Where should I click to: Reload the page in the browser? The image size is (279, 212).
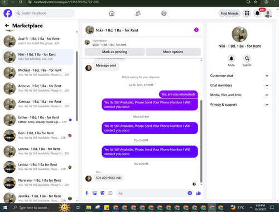point(21,2)
